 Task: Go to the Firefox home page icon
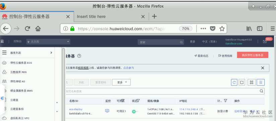[38, 29]
